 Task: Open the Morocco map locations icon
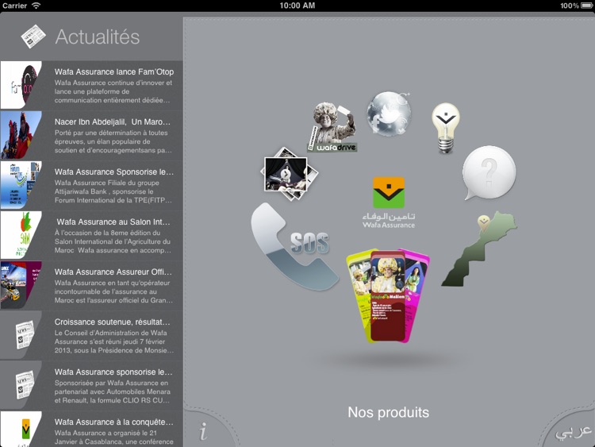(479, 249)
